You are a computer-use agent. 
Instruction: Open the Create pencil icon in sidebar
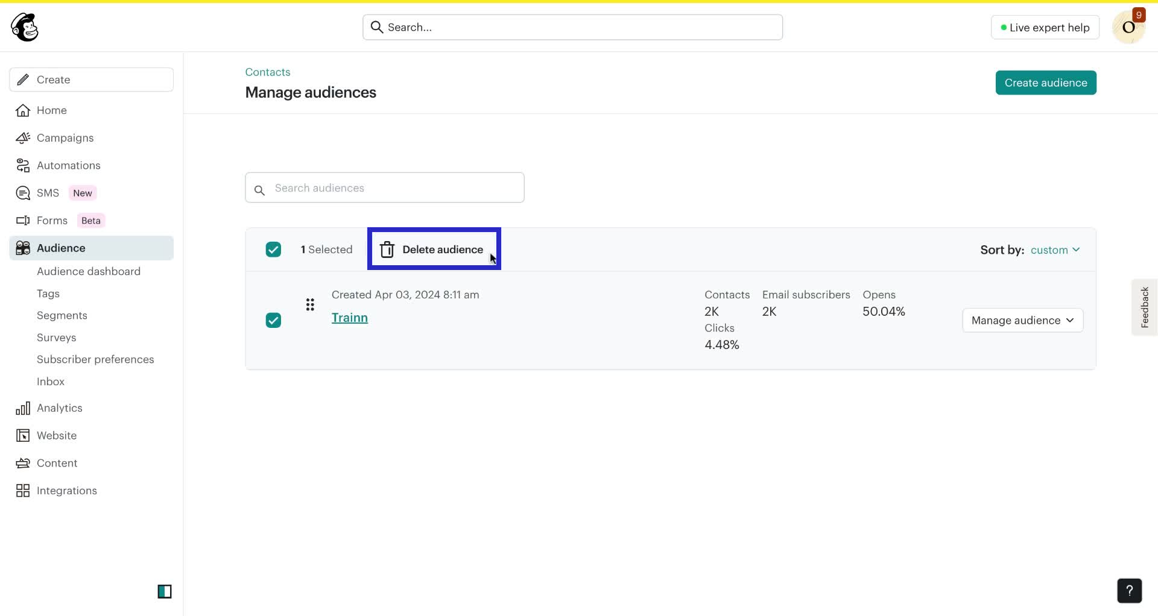23,79
